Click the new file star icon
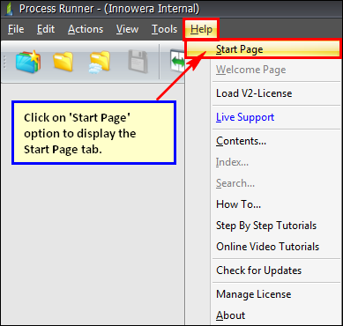This screenshot has width=343, height=326. coord(28,62)
